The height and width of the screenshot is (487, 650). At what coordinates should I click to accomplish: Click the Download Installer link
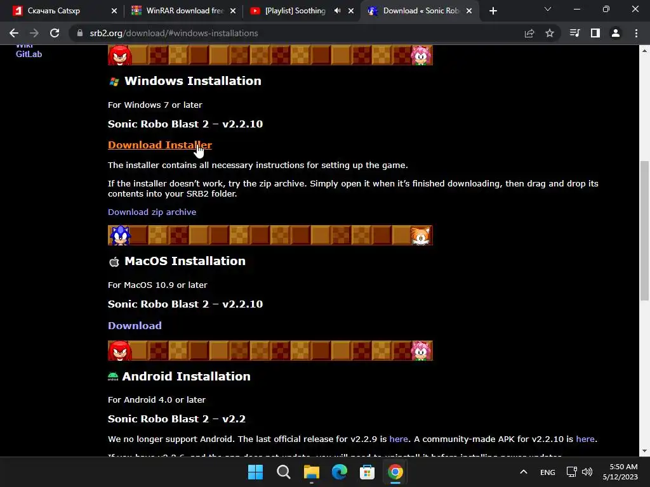159,145
